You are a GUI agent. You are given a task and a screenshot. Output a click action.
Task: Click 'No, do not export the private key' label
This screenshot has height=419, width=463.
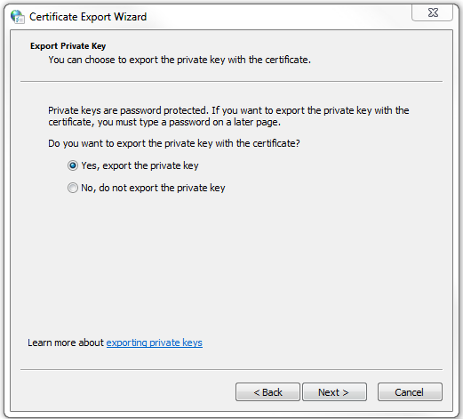(x=153, y=188)
